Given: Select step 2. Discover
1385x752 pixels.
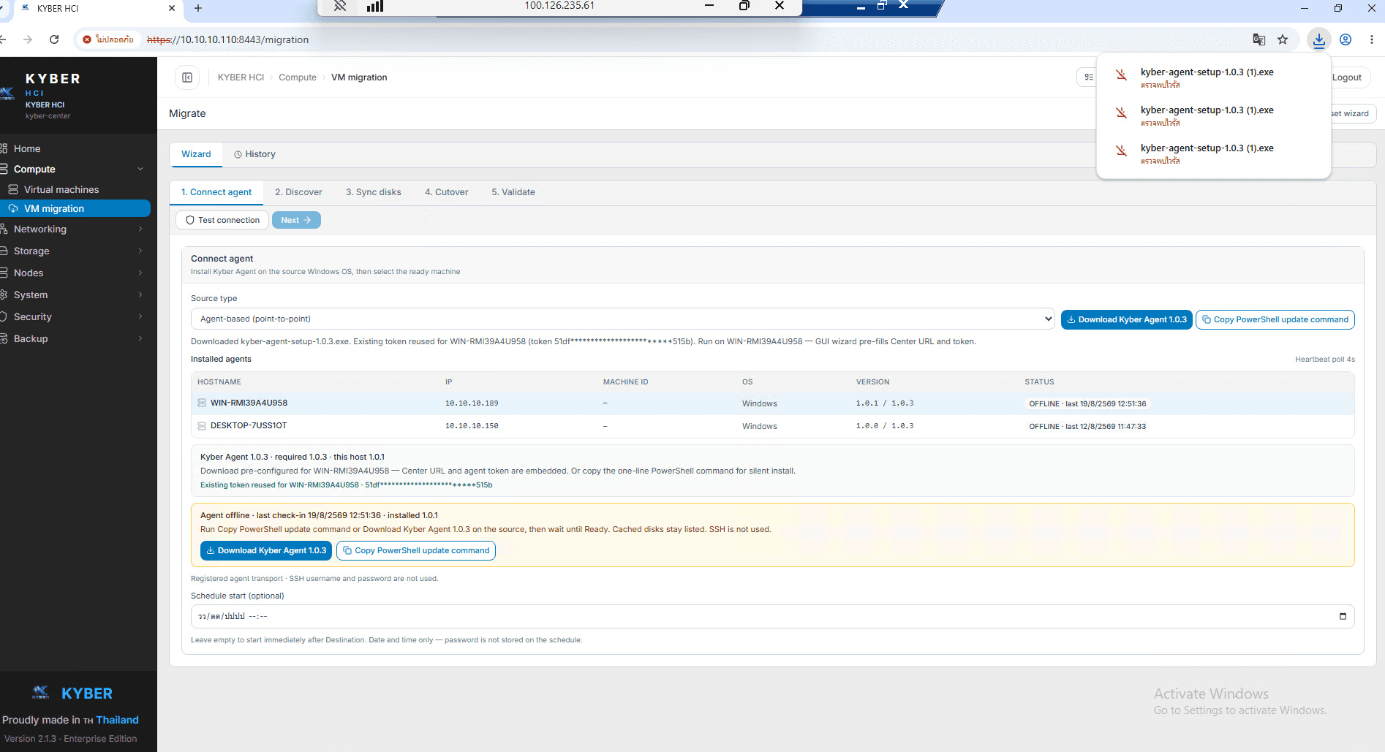Looking at the screenshot, I should coord(298,192).
